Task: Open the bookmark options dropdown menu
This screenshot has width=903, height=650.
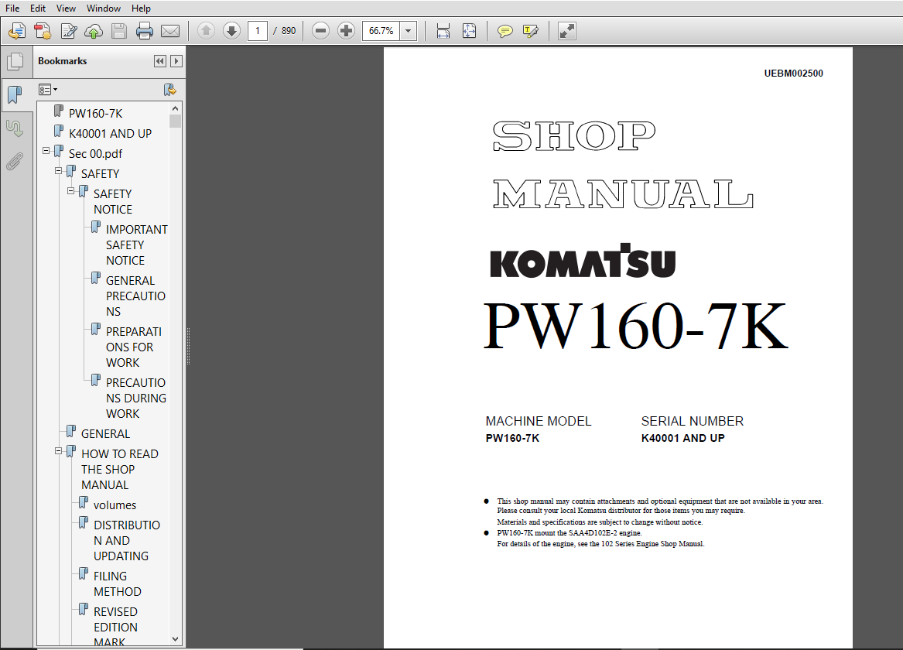Action: click(48, 90)
